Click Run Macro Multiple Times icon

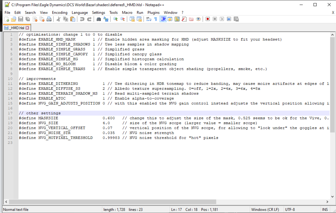click(x=229, y=19)
